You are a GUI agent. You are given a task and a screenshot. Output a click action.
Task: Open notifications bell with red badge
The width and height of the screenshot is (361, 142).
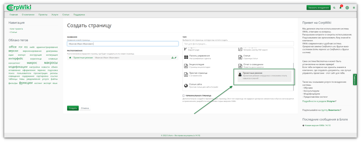click(x=341, y=7)
